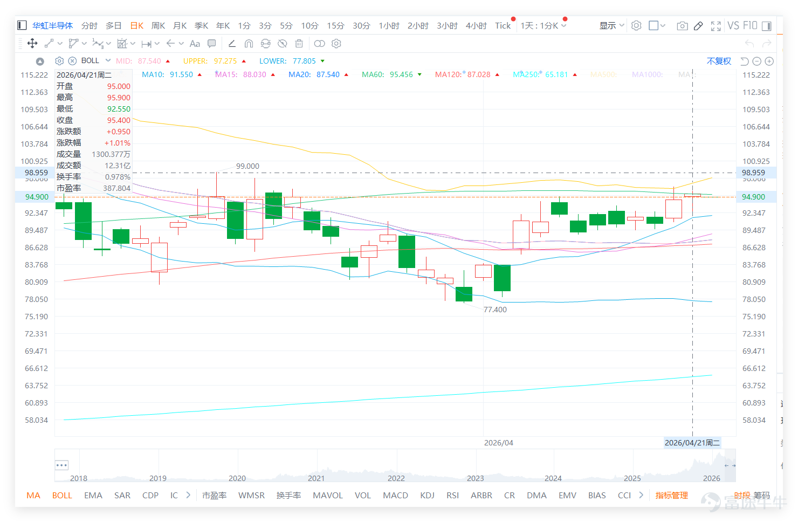Remove the BOLL indicator with X icon
The width and height of the screenshot is (798, 522).
click(72, 61)
